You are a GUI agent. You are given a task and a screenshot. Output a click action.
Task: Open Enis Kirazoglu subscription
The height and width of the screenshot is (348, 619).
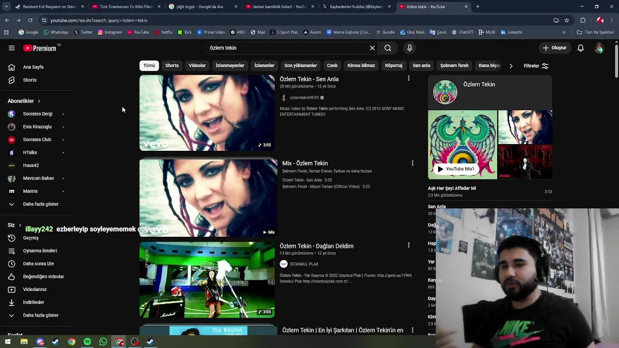pos(37,127)
